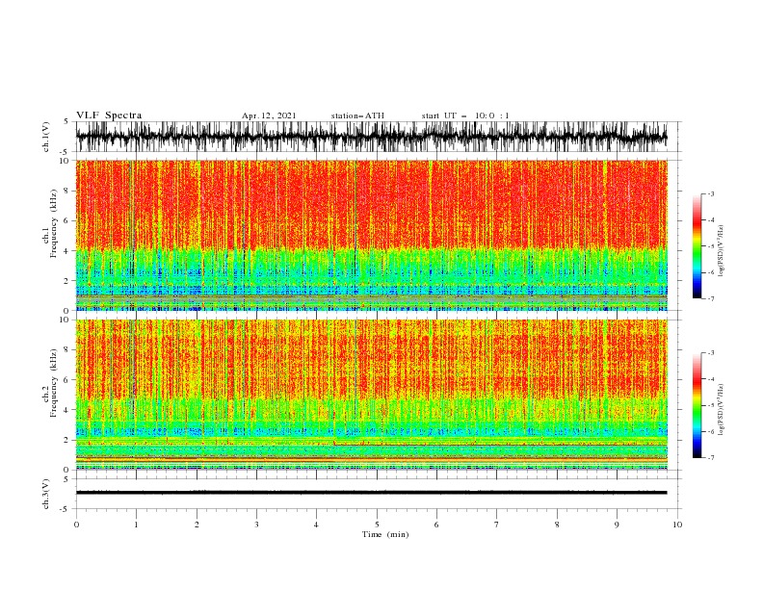Click the ch.2 spectrogram plot area
Image resolution: width=763 pixels, height=589 pixels.
point(371,395)
